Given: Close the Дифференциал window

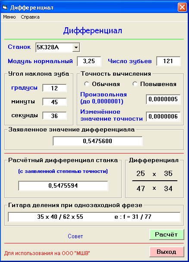Looking at the screenshot, I should [182, 7].
